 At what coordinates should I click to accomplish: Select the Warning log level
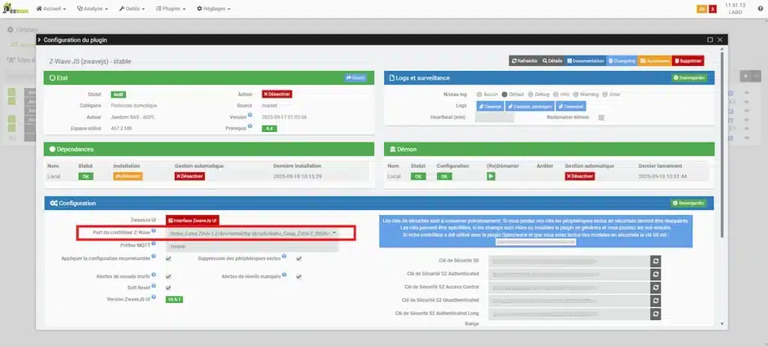[x=575, y=94]
